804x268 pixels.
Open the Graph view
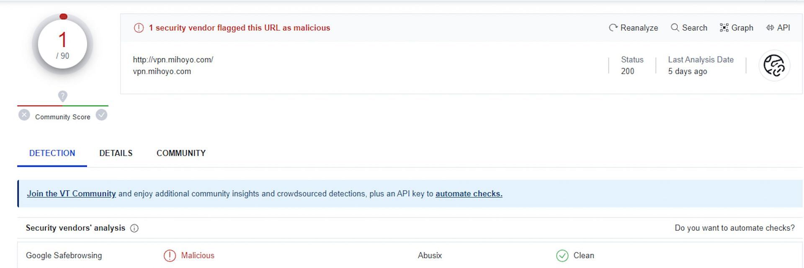pos(736,28)
